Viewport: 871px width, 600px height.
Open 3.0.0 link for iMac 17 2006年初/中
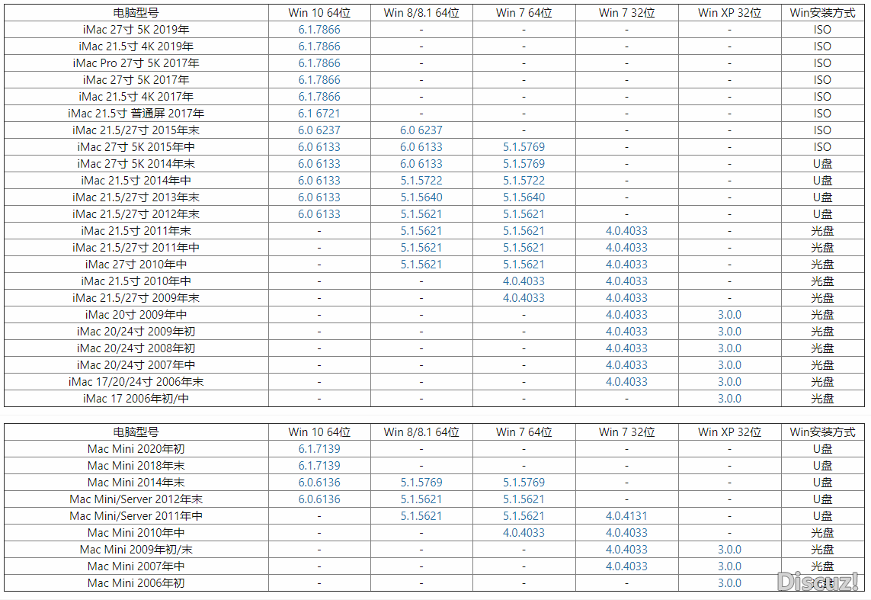(729, 398)
